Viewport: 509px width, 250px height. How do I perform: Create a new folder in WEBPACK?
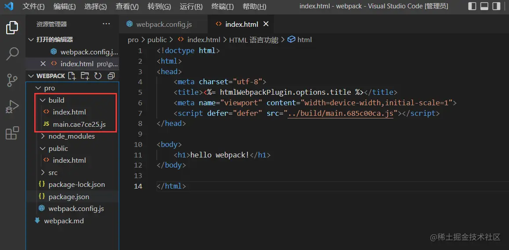(x=85, y=76)
